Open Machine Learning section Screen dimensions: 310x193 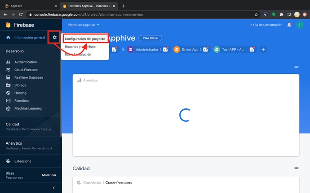[x=28, y=108]
